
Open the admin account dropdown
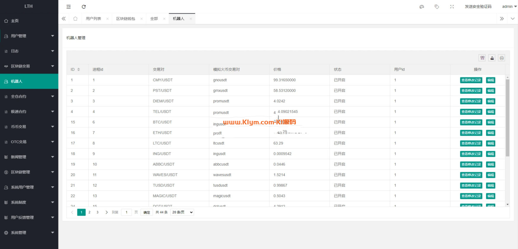pos(509,7)
